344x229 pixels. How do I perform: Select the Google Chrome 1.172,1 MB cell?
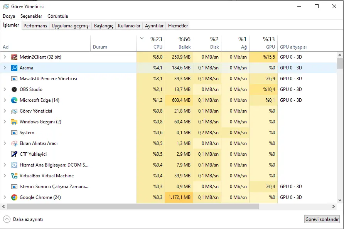click(x=179, y=197)
